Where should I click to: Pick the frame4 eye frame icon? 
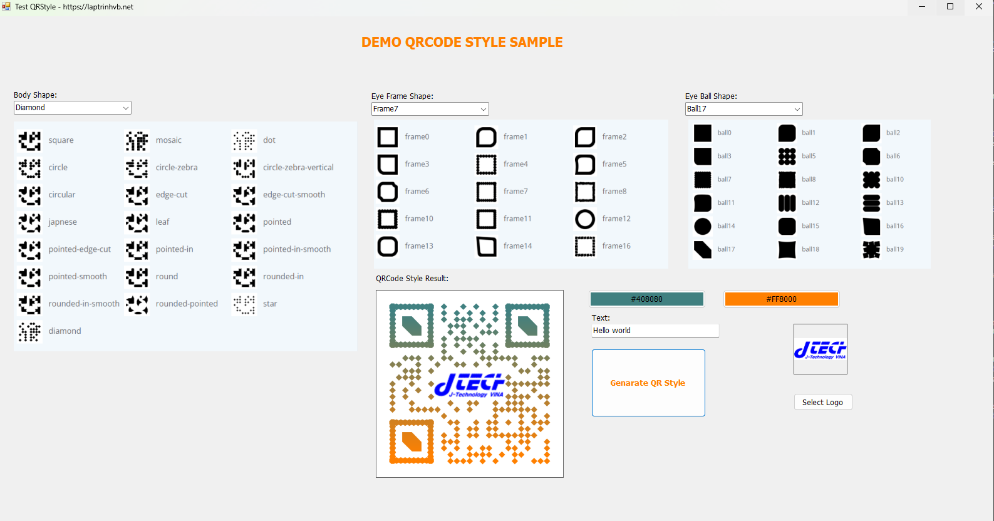click(487, 165)
